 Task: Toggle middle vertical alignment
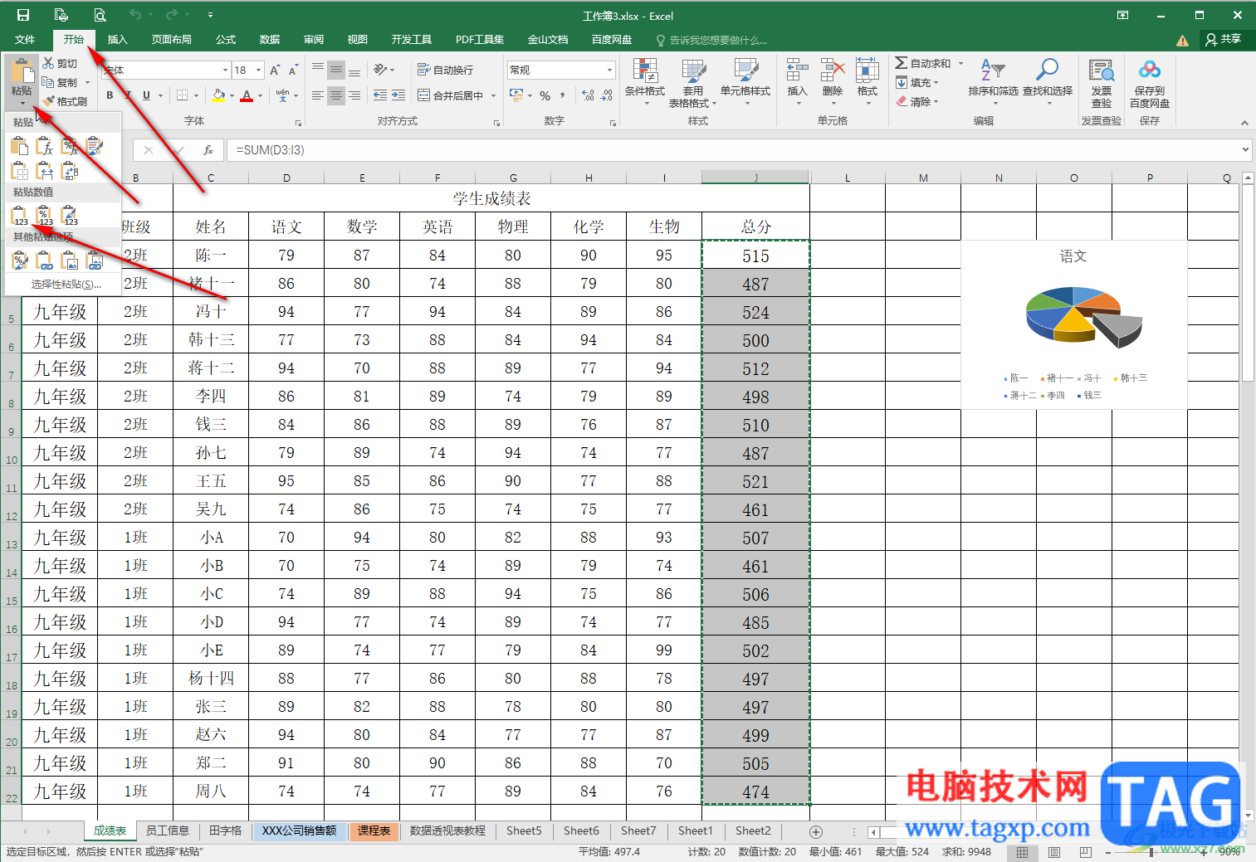pyautogui.click(x=336, y=71)
